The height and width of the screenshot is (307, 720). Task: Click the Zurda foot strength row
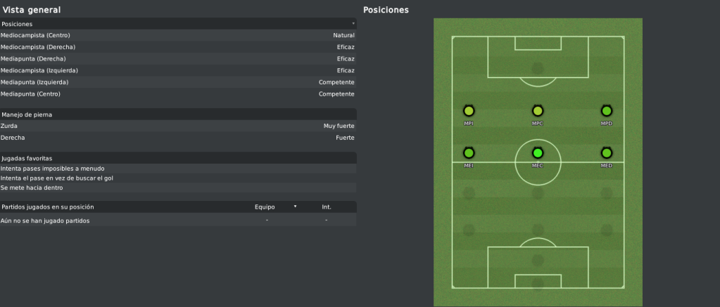click(178, 126)
